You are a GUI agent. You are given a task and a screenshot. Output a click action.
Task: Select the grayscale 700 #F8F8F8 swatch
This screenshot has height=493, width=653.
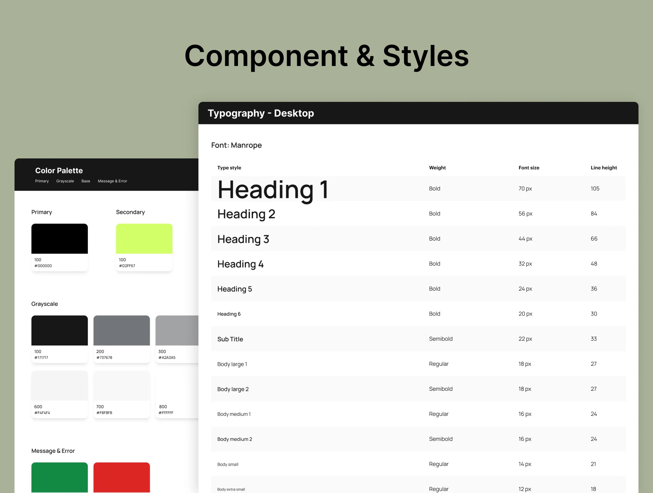[122, 394]
